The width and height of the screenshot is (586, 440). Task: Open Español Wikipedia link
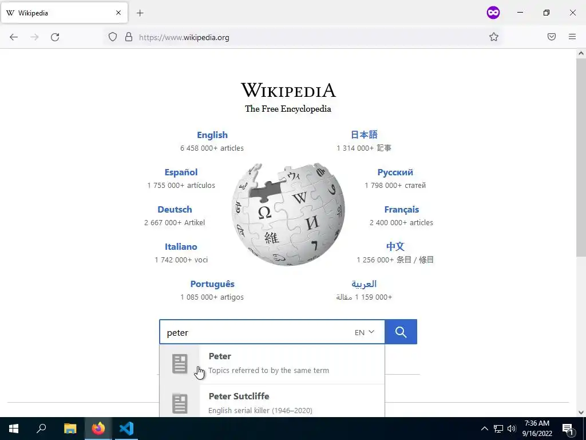click(181, 172)
